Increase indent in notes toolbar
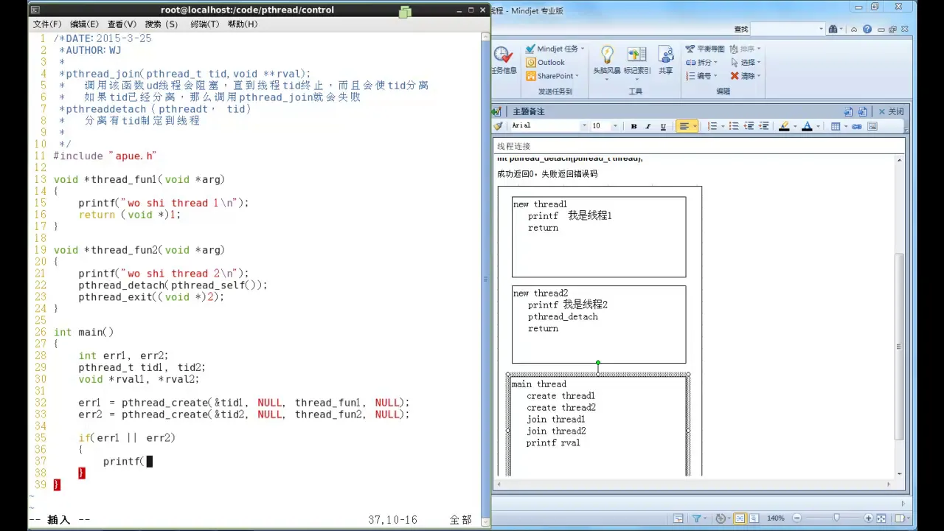The height and width of the screenshot is (531, 944). pyautogui.click(x=763, y=126)
